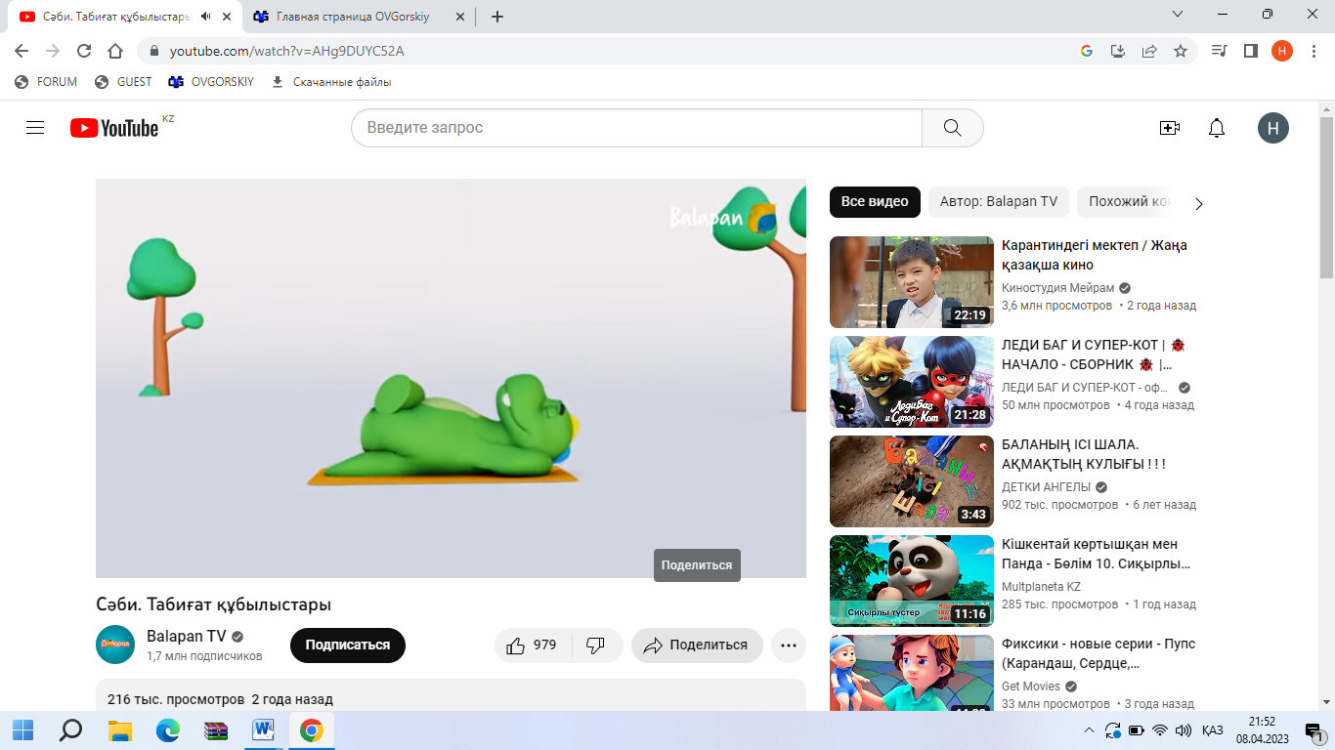The image size is (1335, 750).
Task: Click the share page icon in address bar
Action: click(1149, 51)
